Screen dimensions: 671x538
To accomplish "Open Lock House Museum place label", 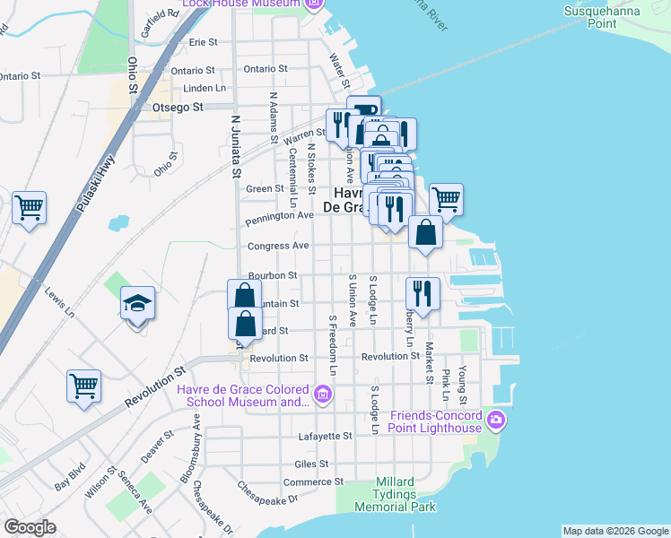I will click(x=241, y=4).
